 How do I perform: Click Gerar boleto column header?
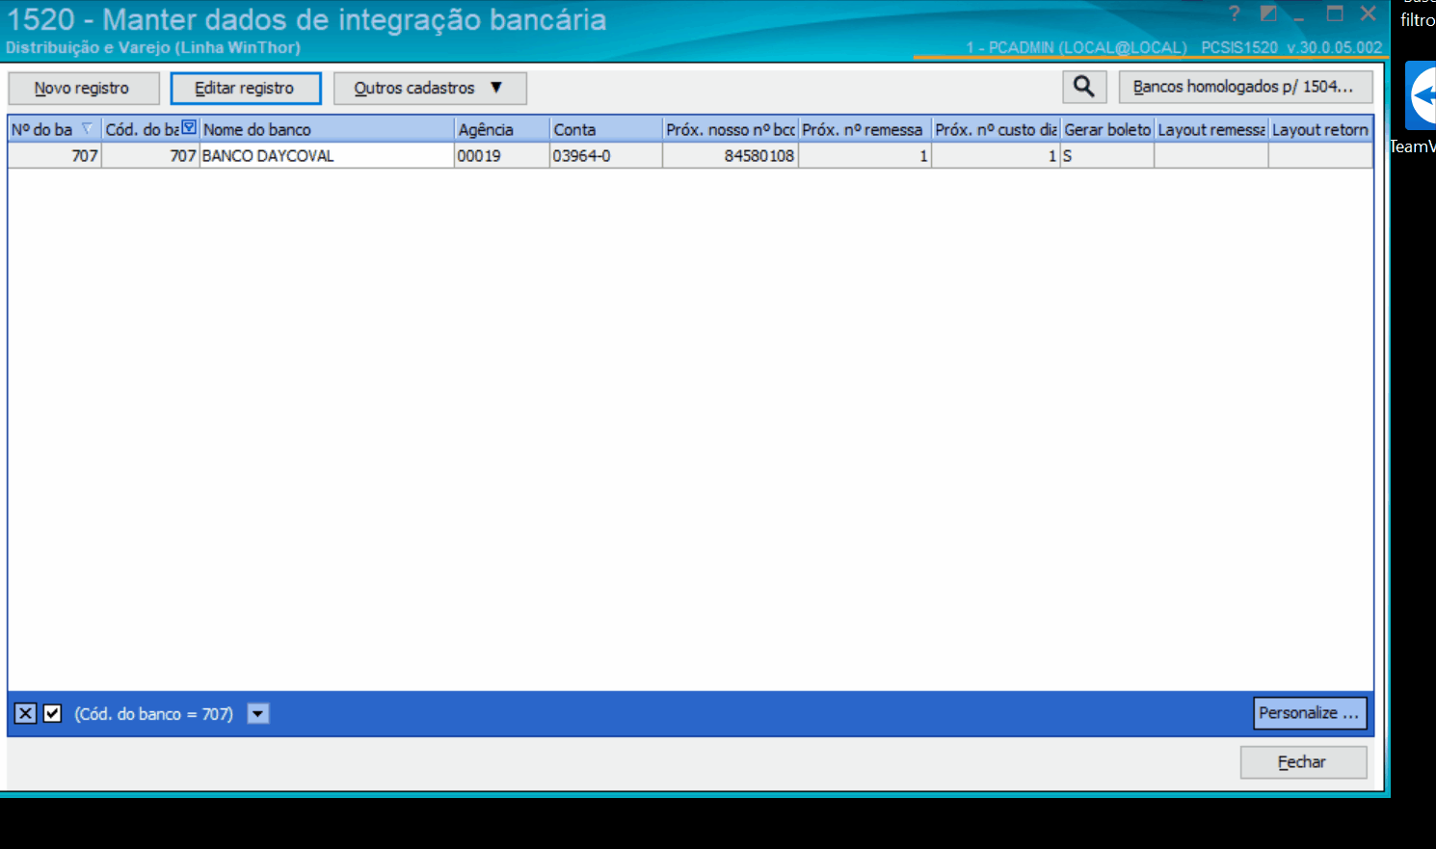(1107, 129)
